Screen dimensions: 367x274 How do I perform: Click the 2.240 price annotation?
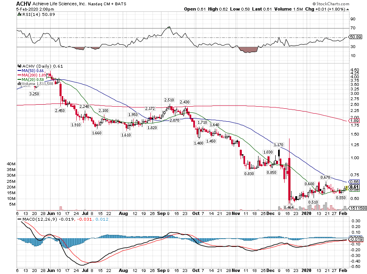[x=84, y=107]
